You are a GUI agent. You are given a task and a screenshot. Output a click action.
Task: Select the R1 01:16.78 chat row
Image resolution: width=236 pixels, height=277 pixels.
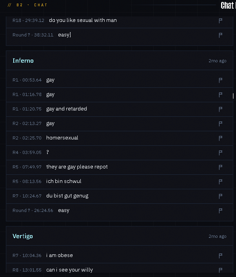point(120,95)
